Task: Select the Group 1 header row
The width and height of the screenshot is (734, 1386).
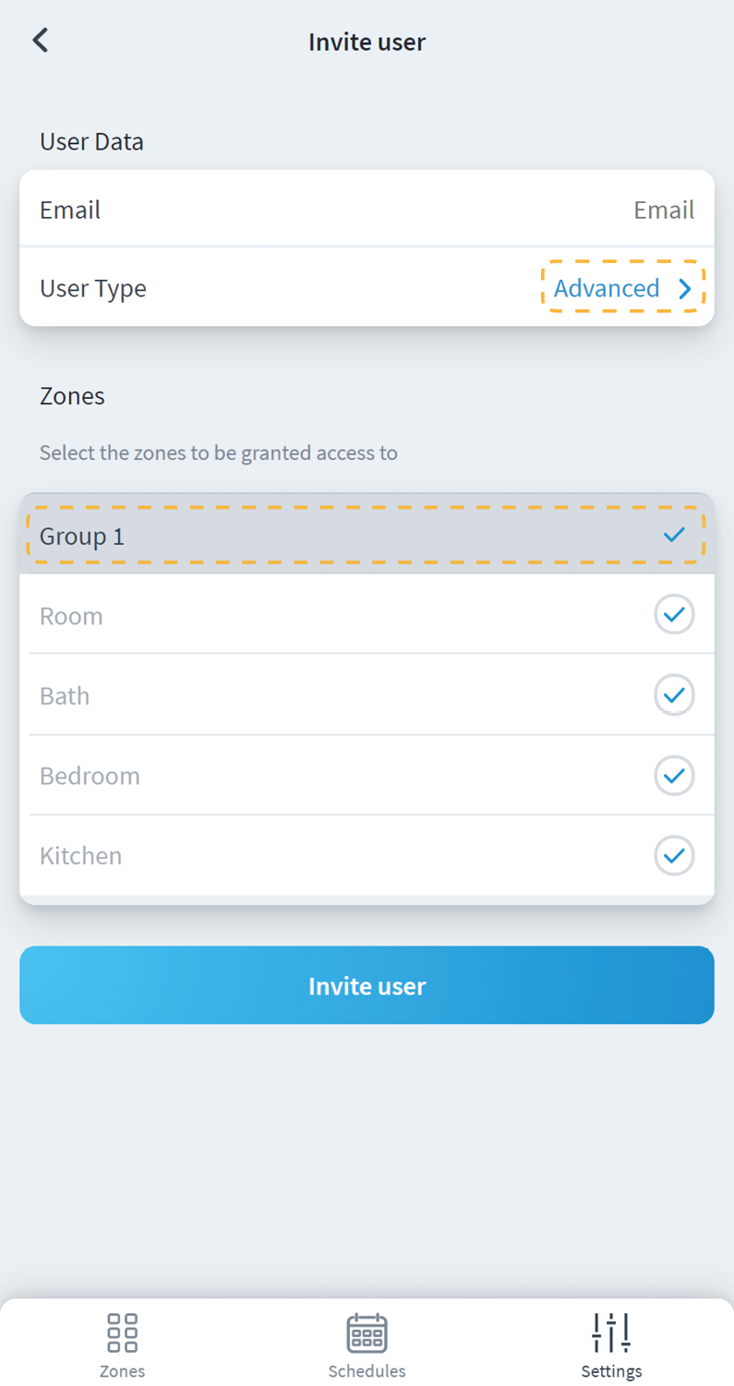Action: click(x=81, y=536)
